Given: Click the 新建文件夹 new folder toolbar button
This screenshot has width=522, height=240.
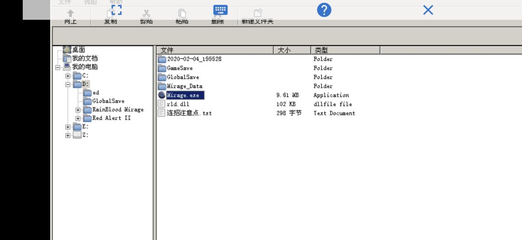Looking at the screenshot, I should click(258, 16).
